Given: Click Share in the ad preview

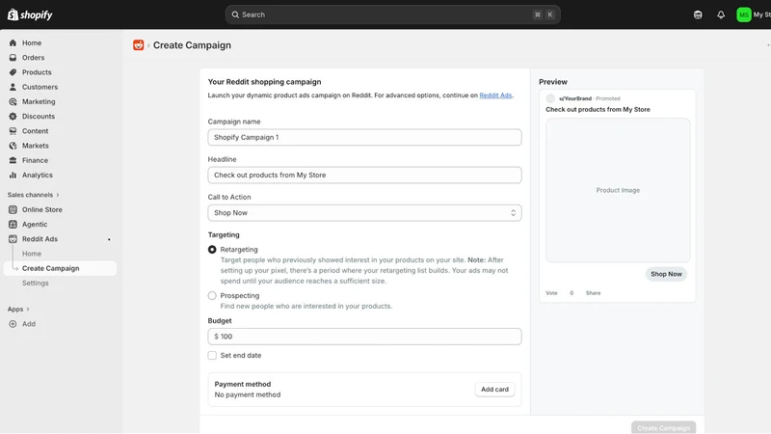Looking at the screenshot, I should tap(593, 293).
